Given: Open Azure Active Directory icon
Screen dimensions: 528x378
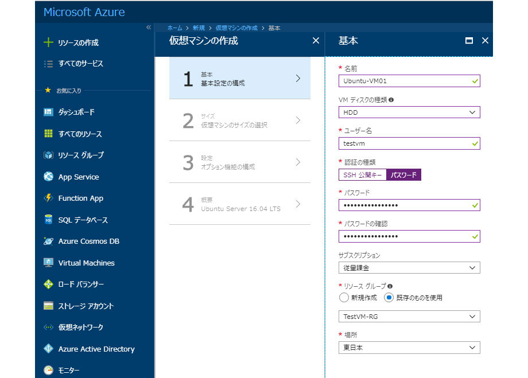Looking at the screenshot, I should (48, 349).
